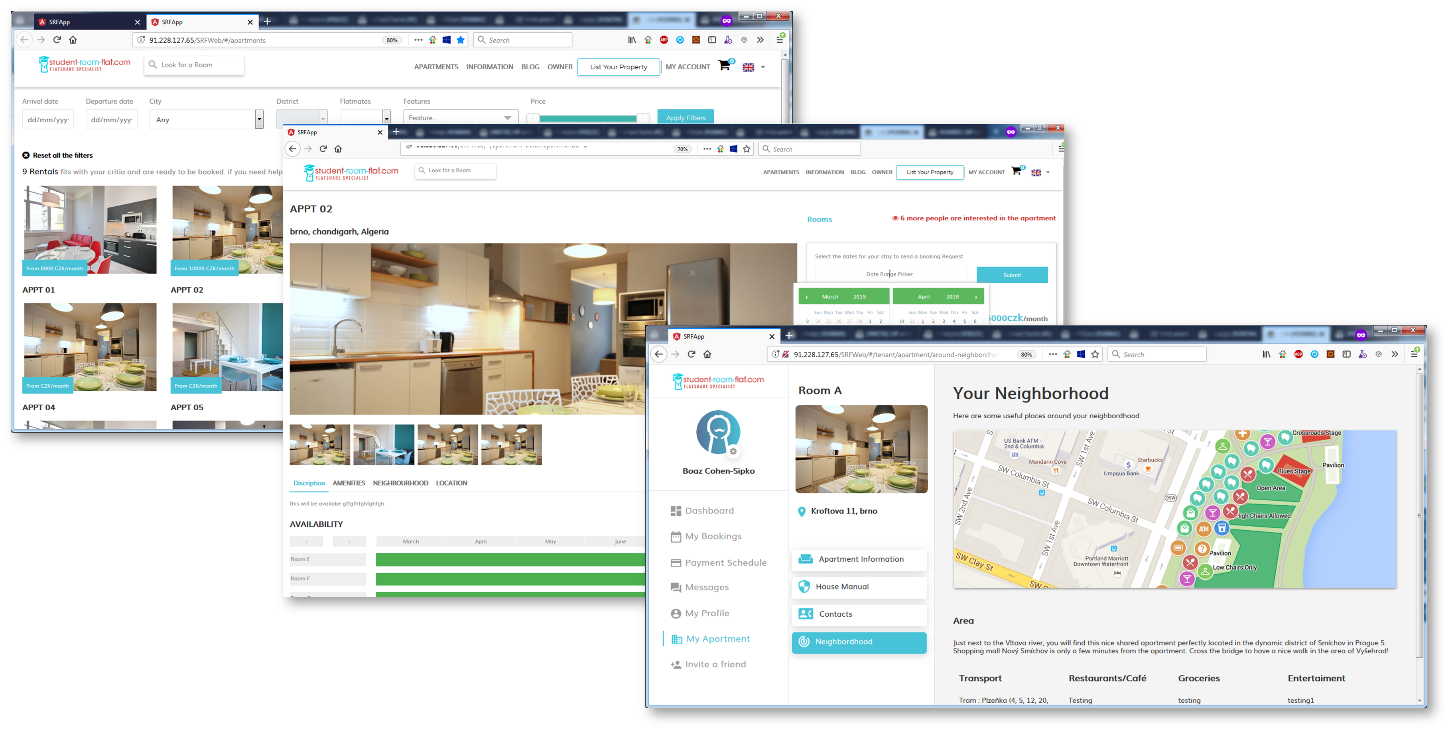
Task: Click the shopping cart in the APPT 02 detail window
Action: (1016, 171)
